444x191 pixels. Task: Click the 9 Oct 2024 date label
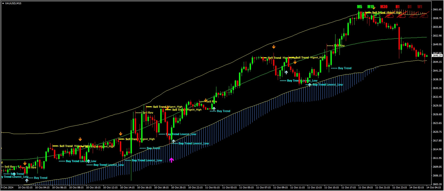[7, 188]
